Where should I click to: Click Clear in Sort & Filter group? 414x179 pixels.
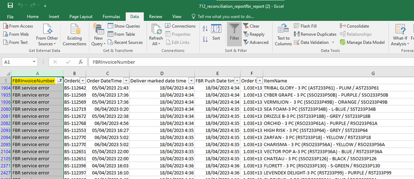(251, 26)
